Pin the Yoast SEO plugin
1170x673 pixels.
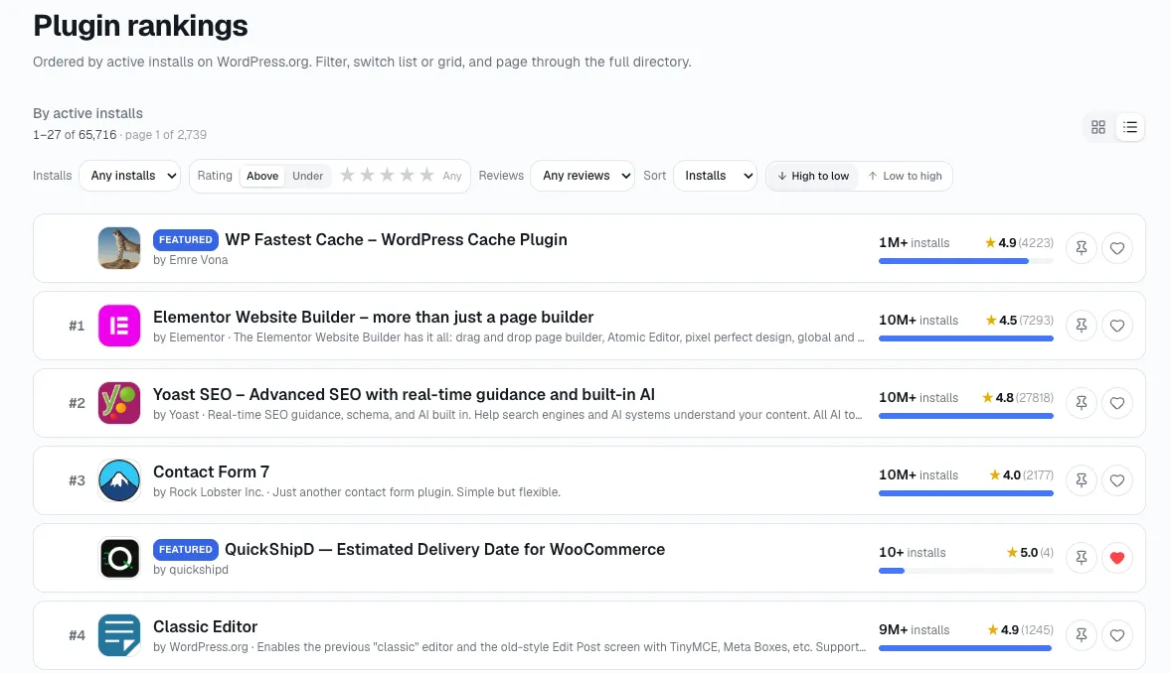(1082, 403)
